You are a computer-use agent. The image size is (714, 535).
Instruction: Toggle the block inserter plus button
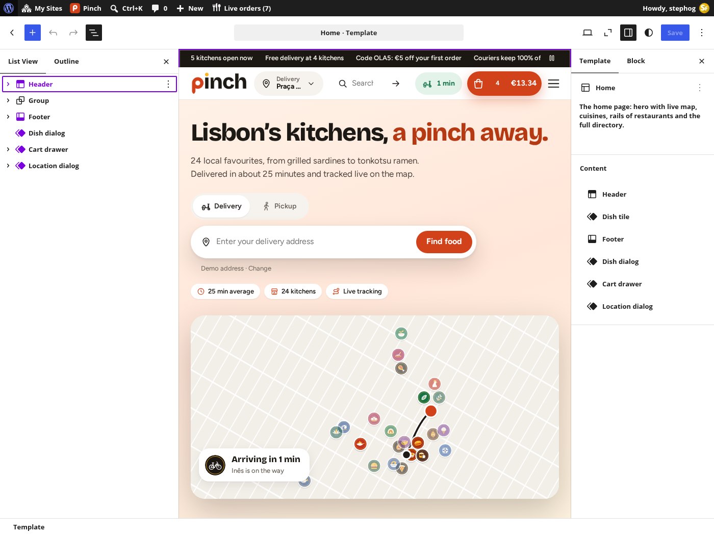pos(33,33)
